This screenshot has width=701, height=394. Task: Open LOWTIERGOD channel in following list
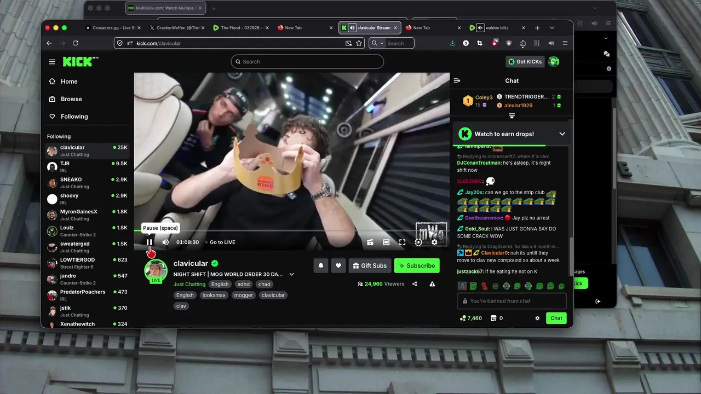pos(88,263)
